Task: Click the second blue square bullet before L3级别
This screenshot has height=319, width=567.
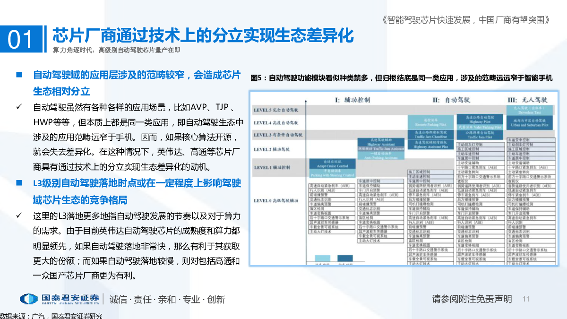Action: click(x=19, y=182)
